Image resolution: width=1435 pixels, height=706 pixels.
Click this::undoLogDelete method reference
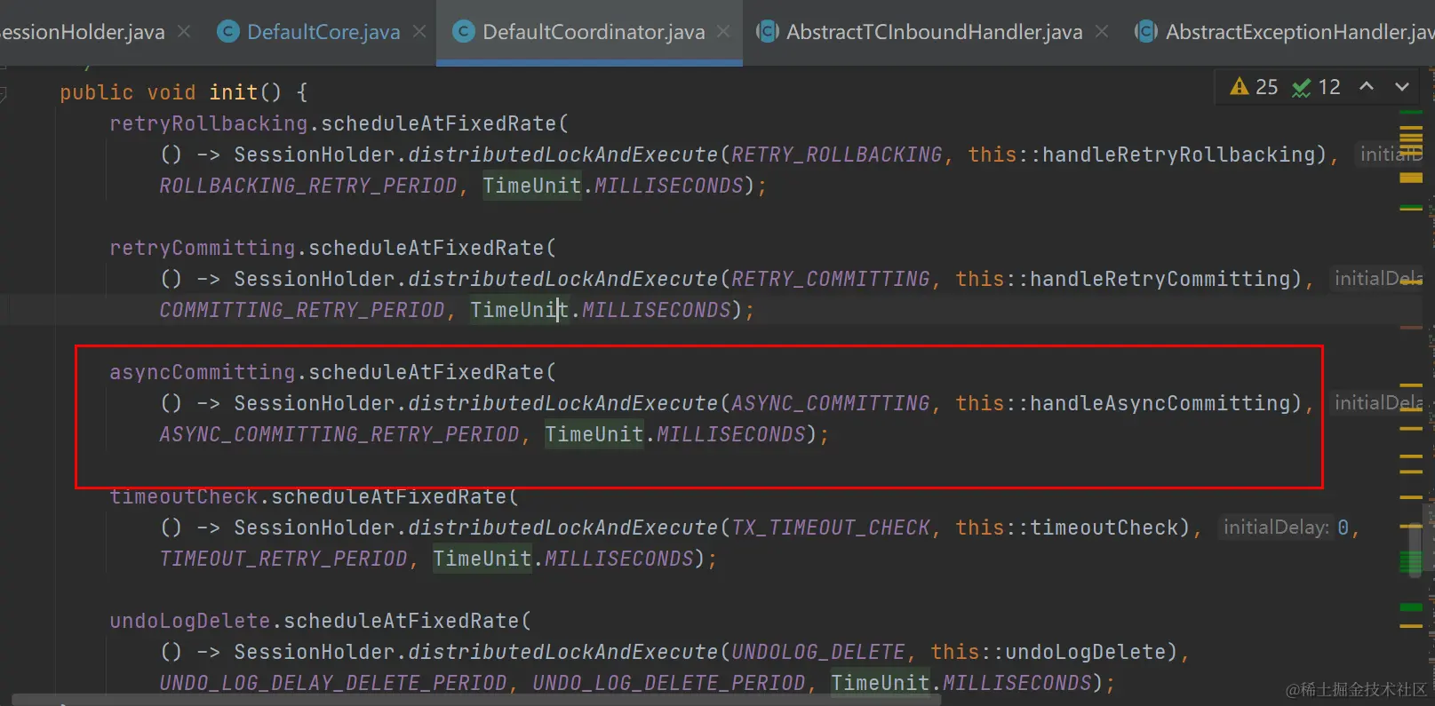point(1048,652)
